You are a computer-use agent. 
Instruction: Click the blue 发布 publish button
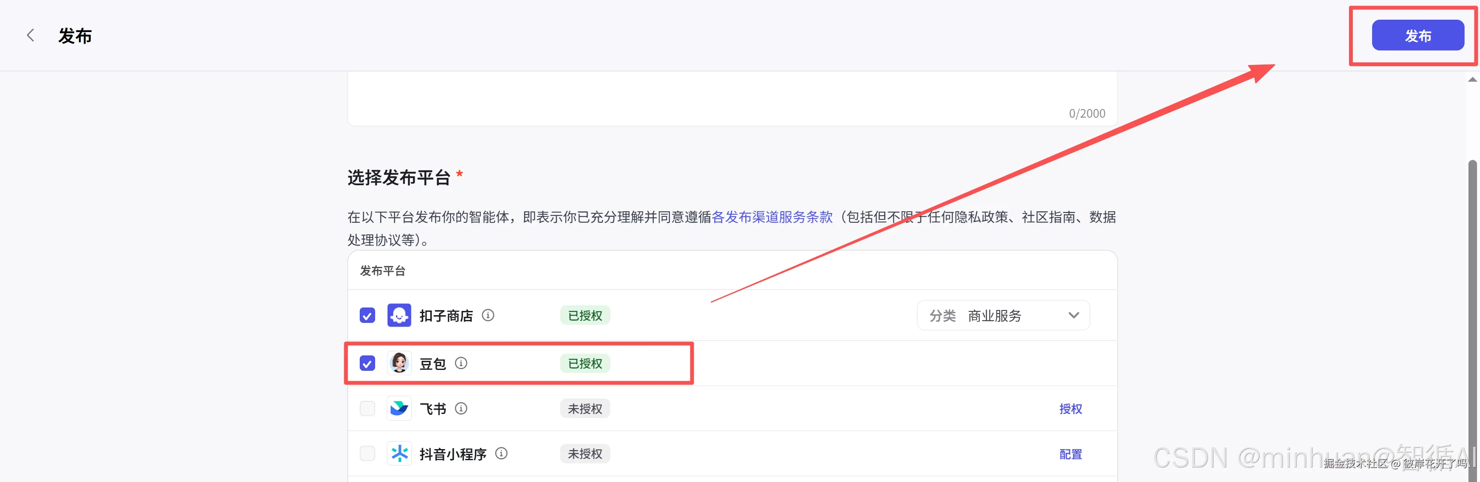(1417, 35)
